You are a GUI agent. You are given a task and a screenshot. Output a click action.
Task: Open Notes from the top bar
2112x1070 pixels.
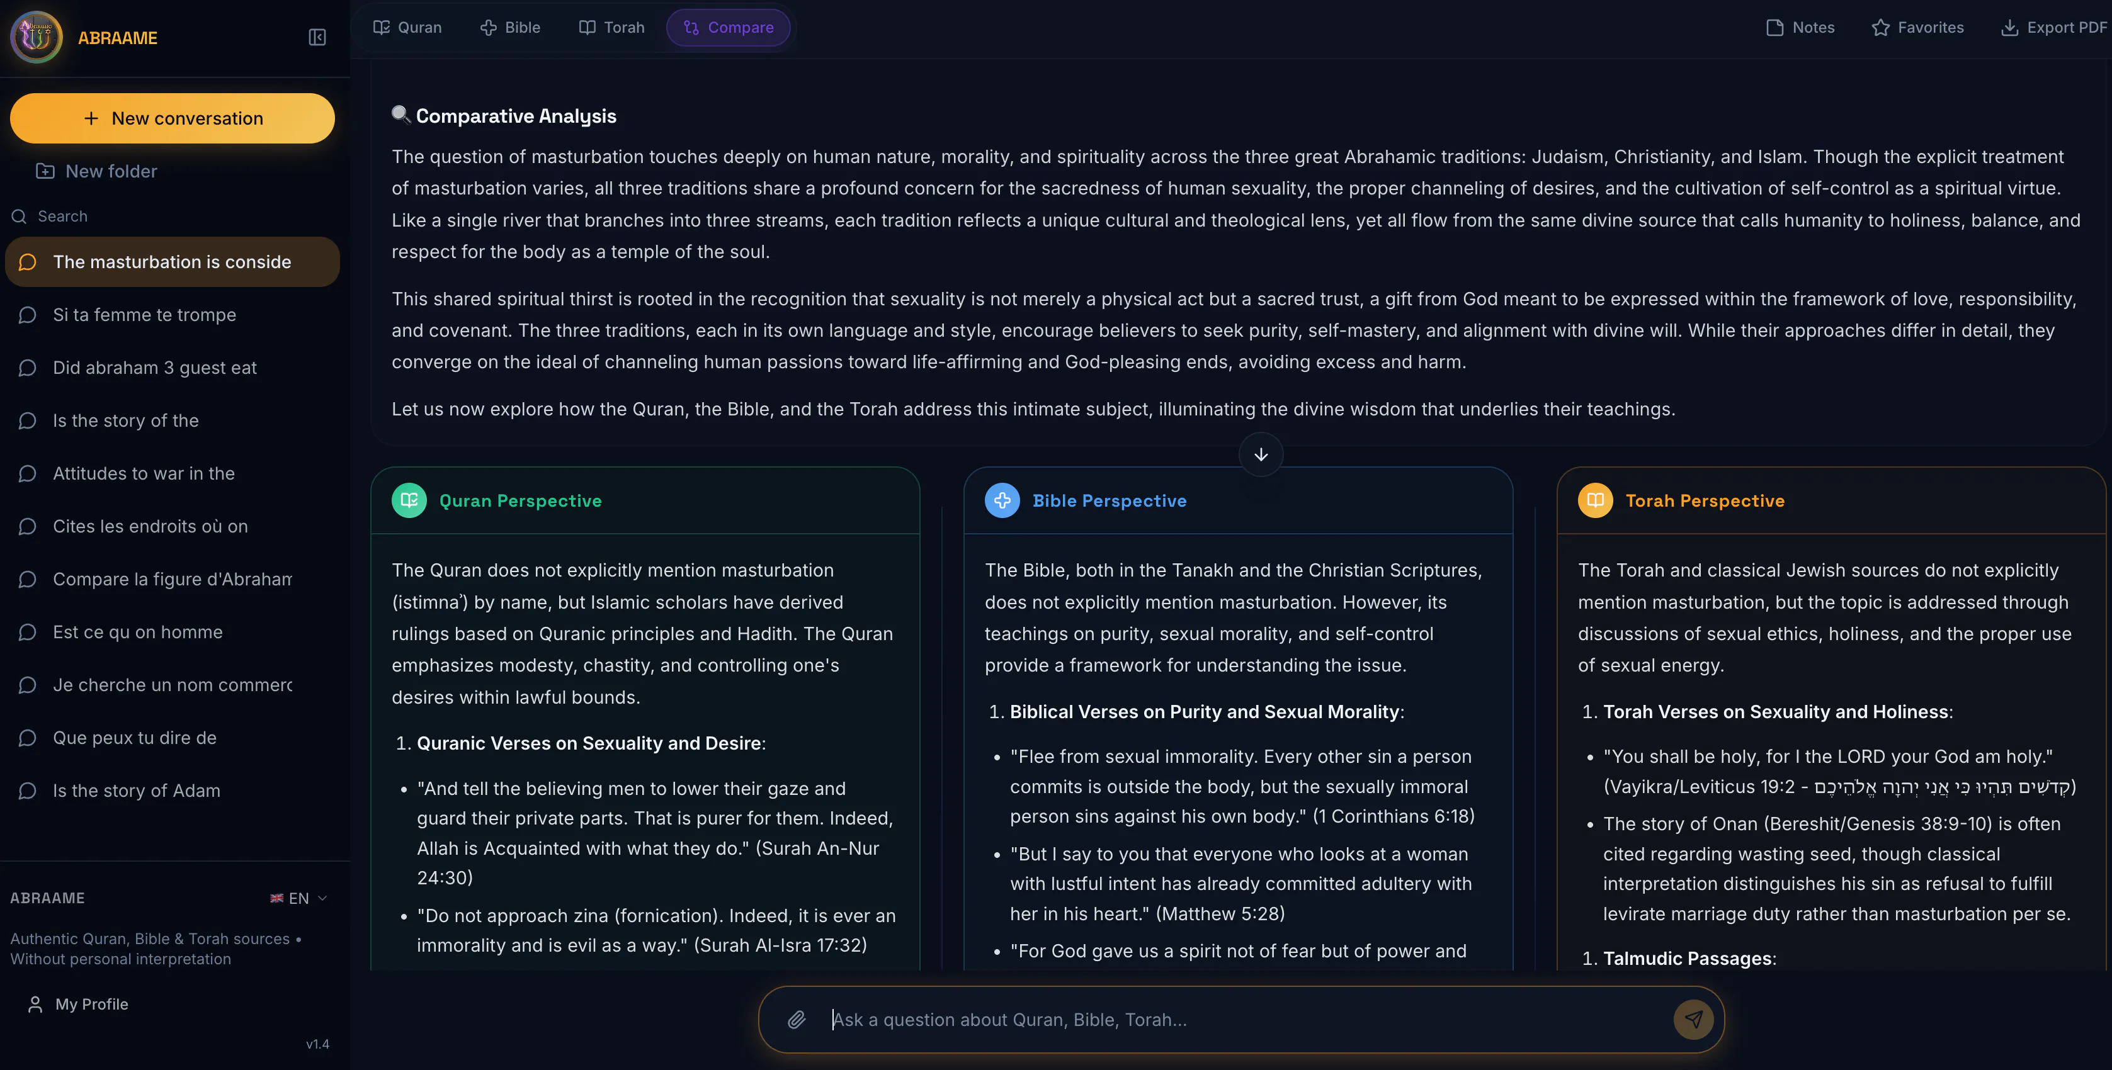point(1800,28)
